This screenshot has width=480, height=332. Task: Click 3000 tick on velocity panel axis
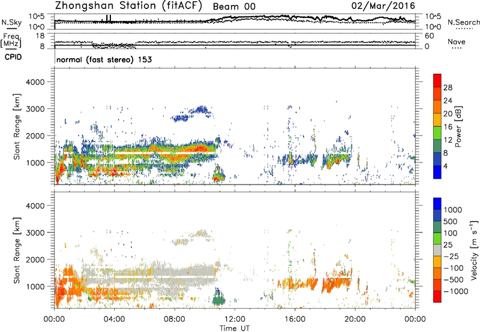pyautogui.click(x=35, y=233)
